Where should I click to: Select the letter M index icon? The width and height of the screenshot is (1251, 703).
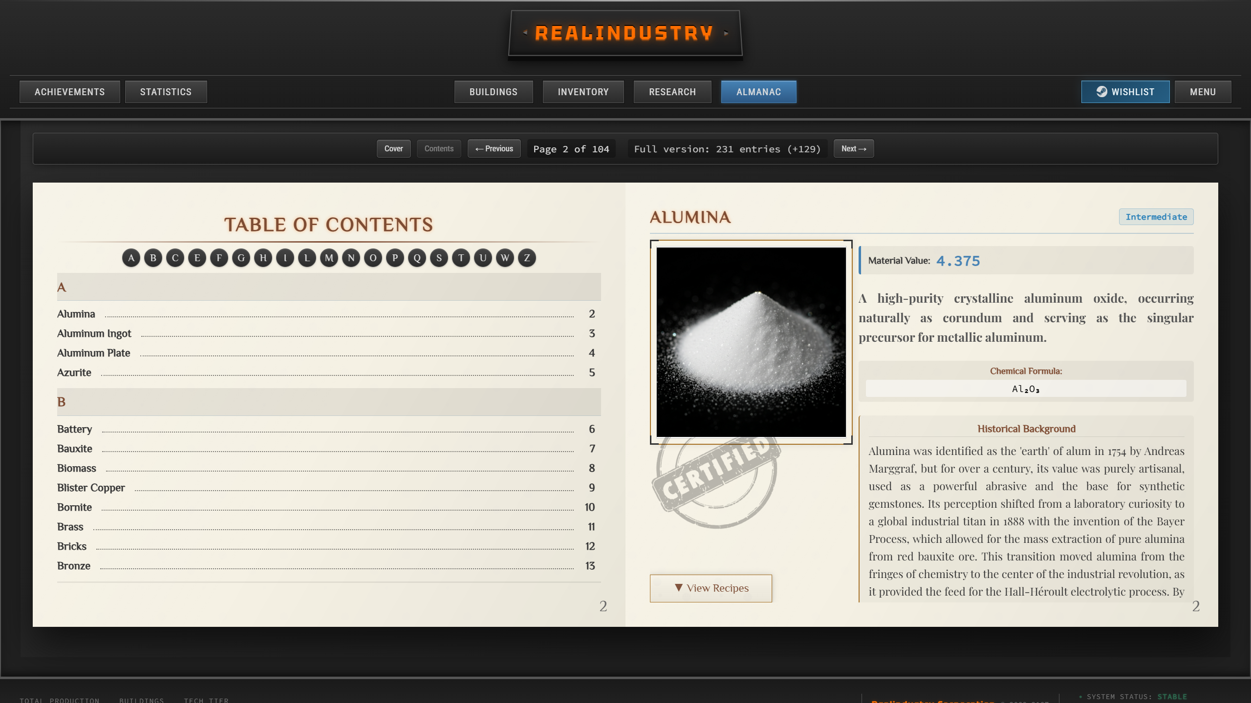[328, 258]
